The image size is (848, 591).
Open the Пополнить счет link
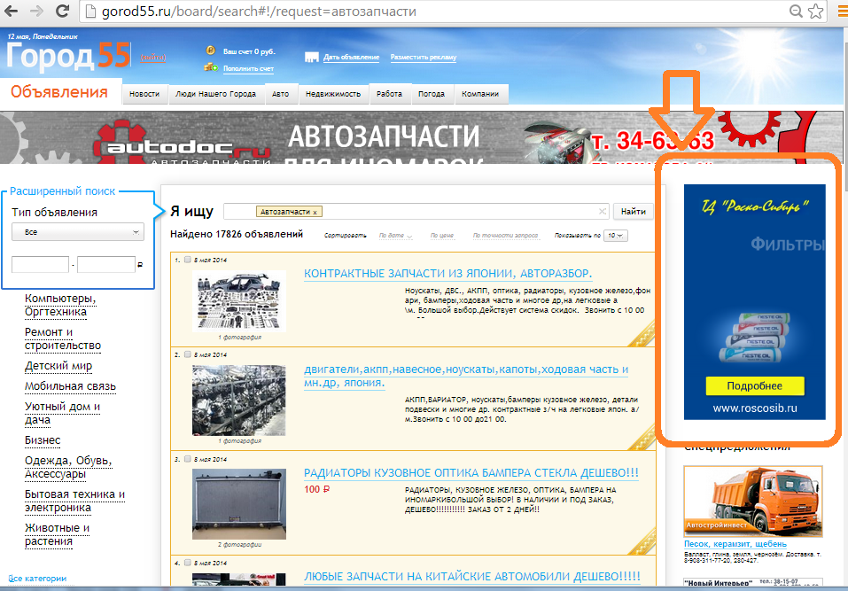tap(248, 69)
